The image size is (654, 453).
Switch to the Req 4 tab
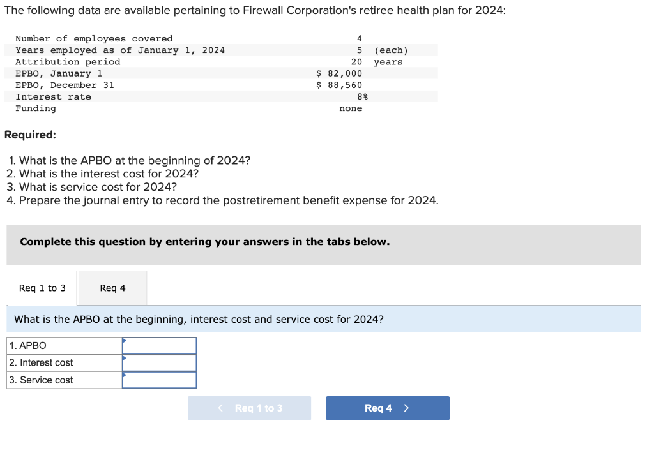pos(112,288)
